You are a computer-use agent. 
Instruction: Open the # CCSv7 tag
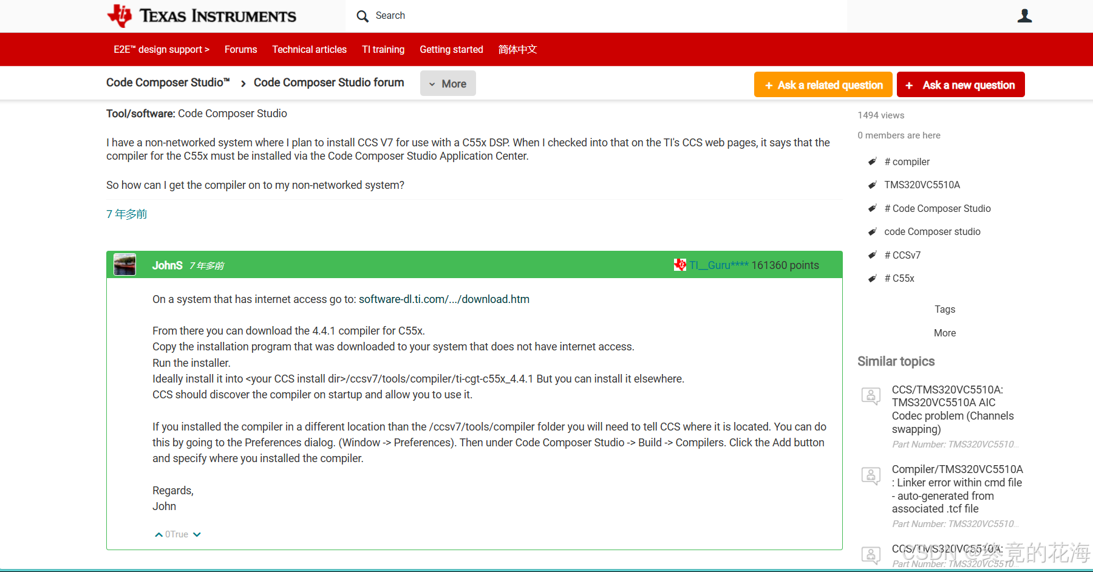902,255
